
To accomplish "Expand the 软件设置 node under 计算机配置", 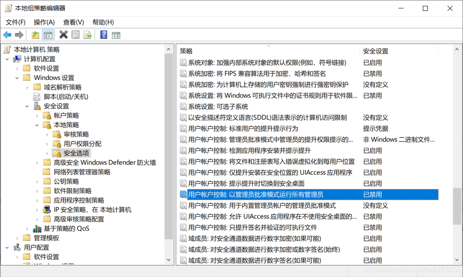I will 17,69.
